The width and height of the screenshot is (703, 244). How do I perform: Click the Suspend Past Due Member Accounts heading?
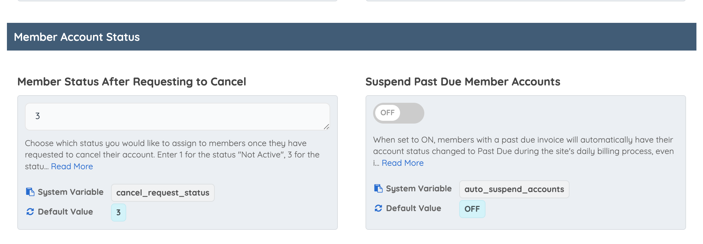pos(463,82)
